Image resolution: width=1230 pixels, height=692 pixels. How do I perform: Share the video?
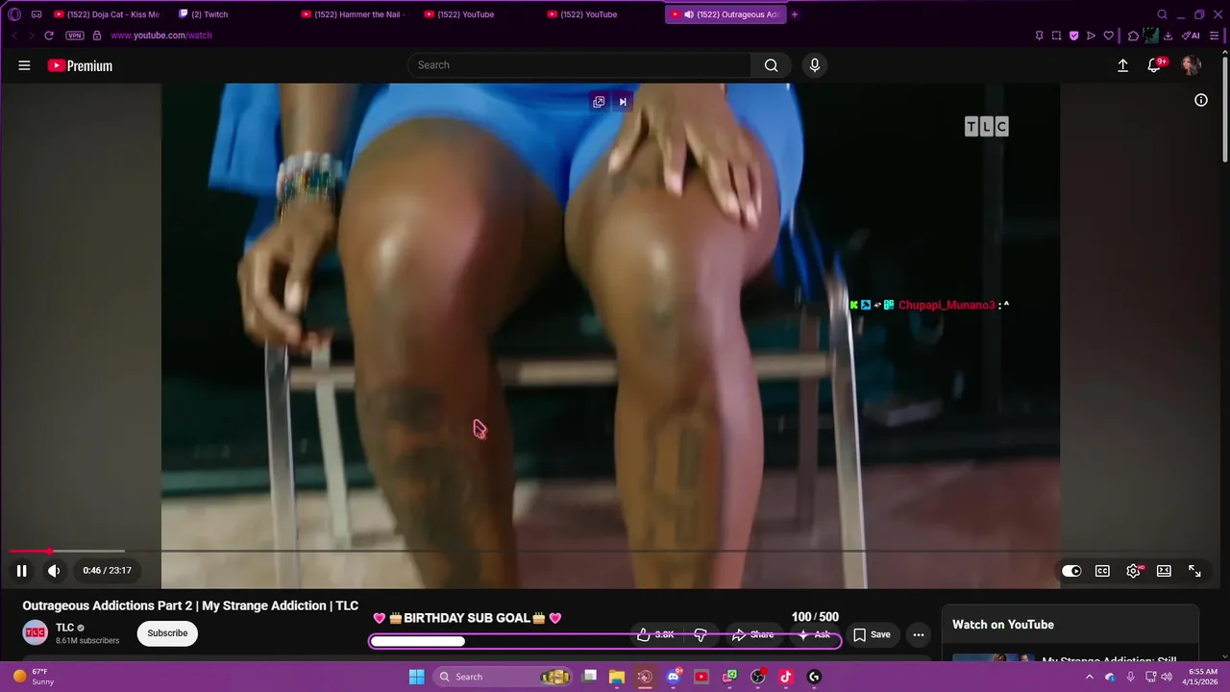pyautogui.click(x=752, y=634)
